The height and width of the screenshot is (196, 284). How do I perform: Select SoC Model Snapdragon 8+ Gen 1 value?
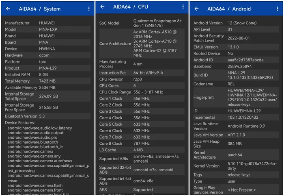(x=157, y=23)
